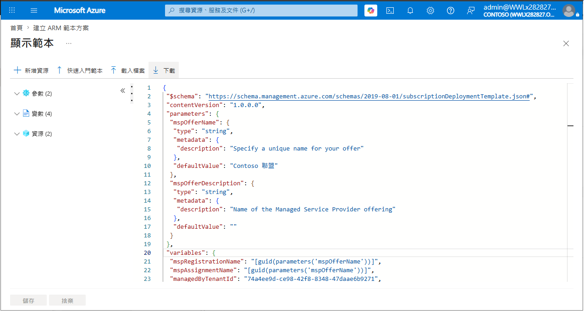
Task: Click "mspOfferDescription" key on line 12
Action: coord(207,183)
